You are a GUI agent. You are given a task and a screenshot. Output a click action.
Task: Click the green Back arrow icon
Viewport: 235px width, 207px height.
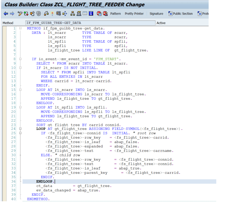[6, 13]
